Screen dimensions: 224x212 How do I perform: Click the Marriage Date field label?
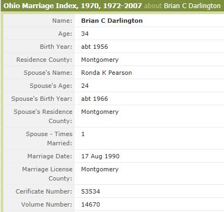(x=50, y=156)
